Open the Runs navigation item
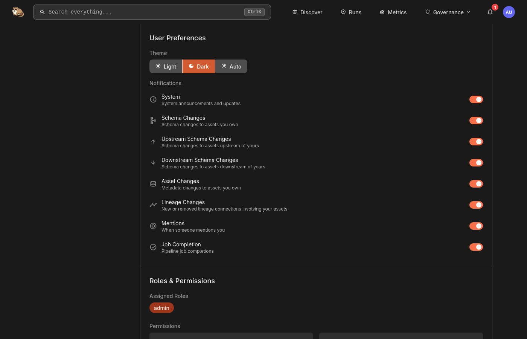This screenshot has width=527, height=339. coord(351,12)
